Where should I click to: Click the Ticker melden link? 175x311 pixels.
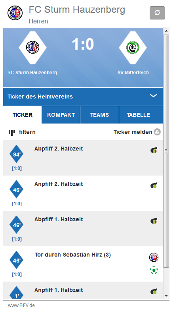pyautogui.click(x=133, y=132)
